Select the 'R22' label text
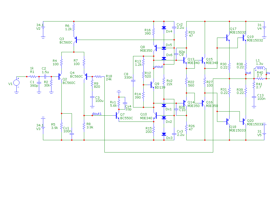This screenshot has height=208, width=270. [191, 82]
